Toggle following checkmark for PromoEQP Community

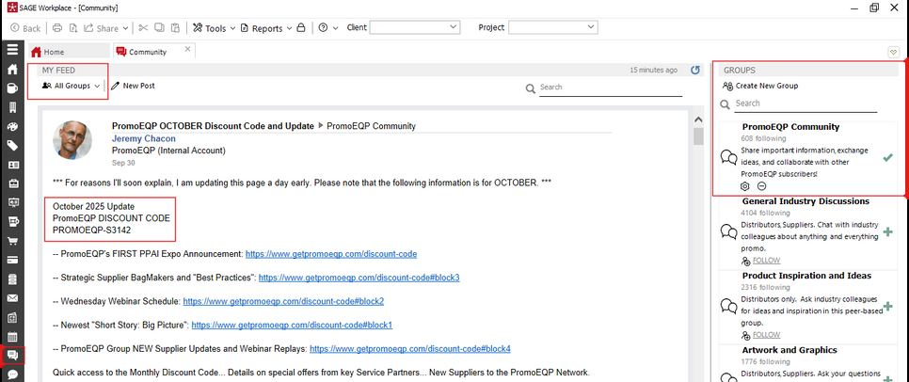click(887, 157)
